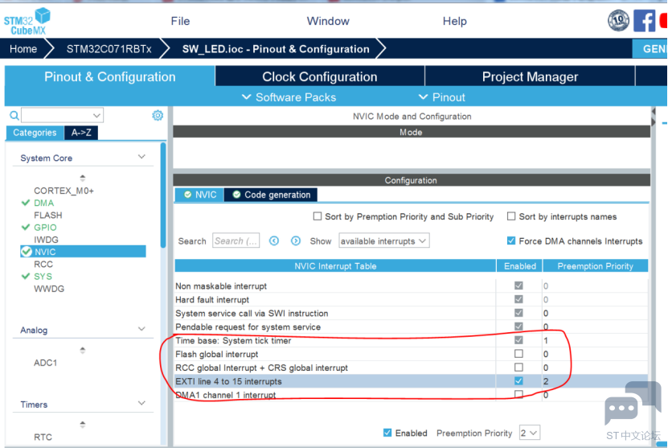Click the categories list vertical scrollbar
Screen dimensions: 668x448
click(162, 195)
